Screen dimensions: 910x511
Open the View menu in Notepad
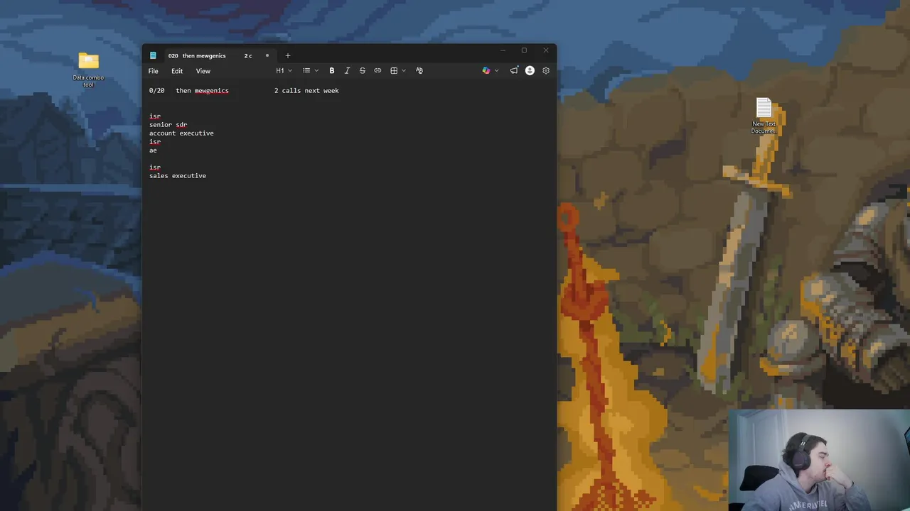(x=203, y=71)
